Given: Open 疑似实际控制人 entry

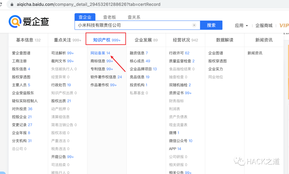Looking at the screenshot, I should 25,101.
